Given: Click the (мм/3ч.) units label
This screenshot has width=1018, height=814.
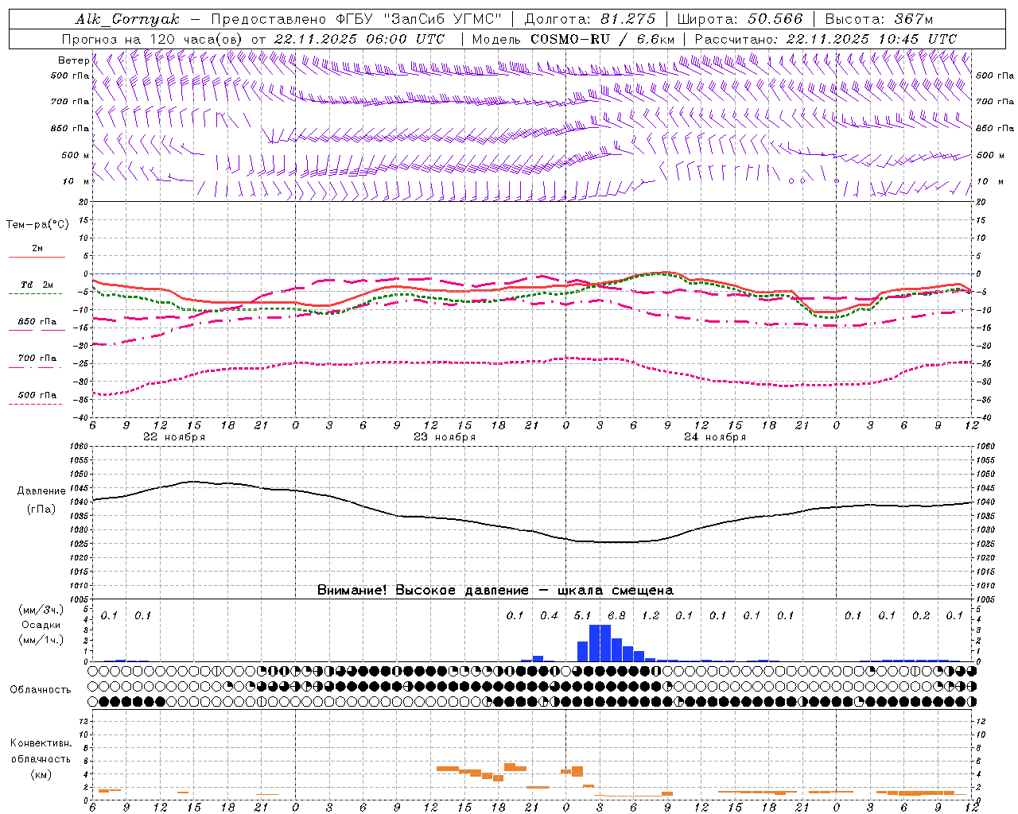Looking at the screenshot, I should 41,610.
